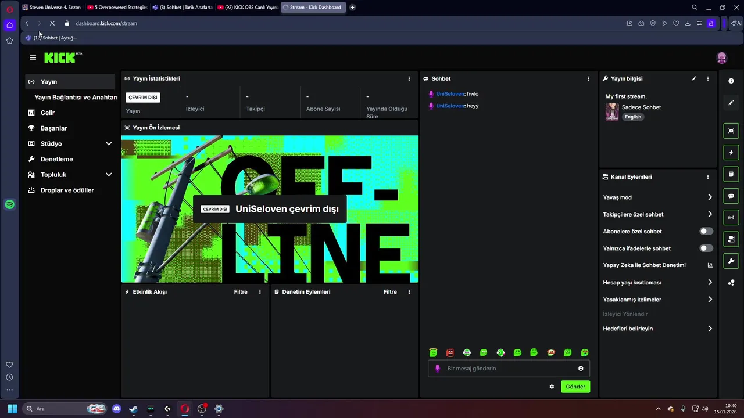Screen dimensions: 744x418
Task: Click the pencil edit icon in right toolbar
Action: tap(731, 103)
